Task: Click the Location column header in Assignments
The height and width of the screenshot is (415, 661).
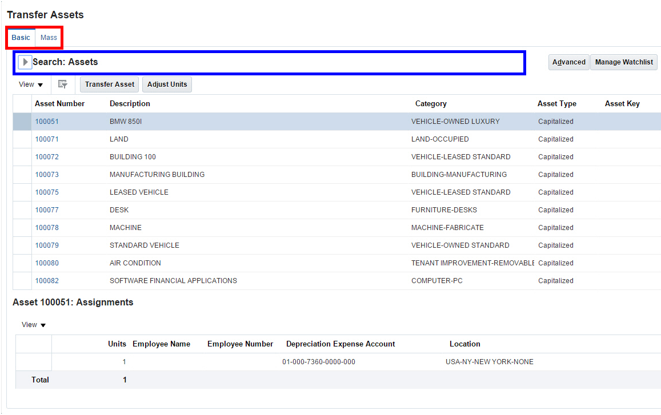Action: tap(464, 344)
